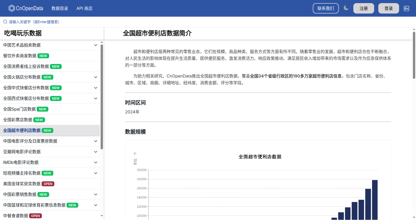Expand the IMDb电影评论数据 chevron
The height and width of the screenshot is (224, 416).
pos(96,162)
